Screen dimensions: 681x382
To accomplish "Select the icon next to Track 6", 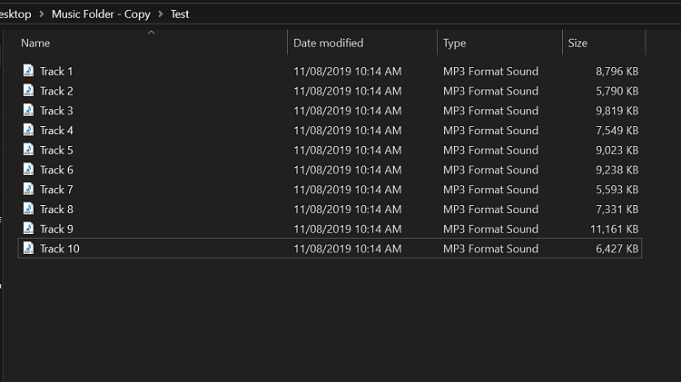I will click(x=28, y=170).
